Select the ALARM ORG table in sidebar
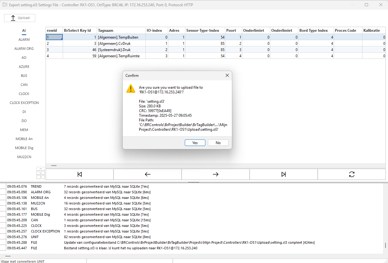 click(24, 49)
